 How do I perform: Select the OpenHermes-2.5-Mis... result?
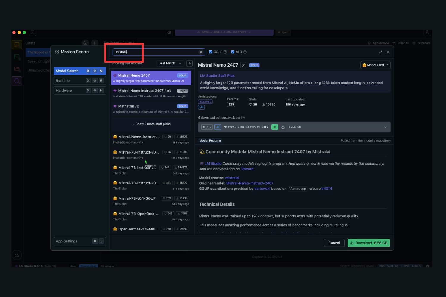(151, 229)
